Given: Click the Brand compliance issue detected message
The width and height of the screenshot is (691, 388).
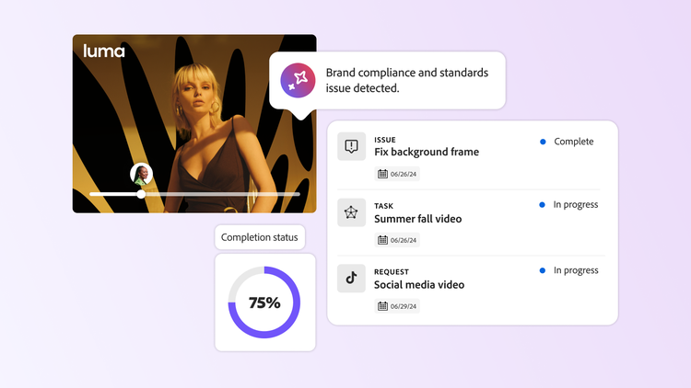Looking at the screenshot, I should pyautogui.click(x=406, y=80).
